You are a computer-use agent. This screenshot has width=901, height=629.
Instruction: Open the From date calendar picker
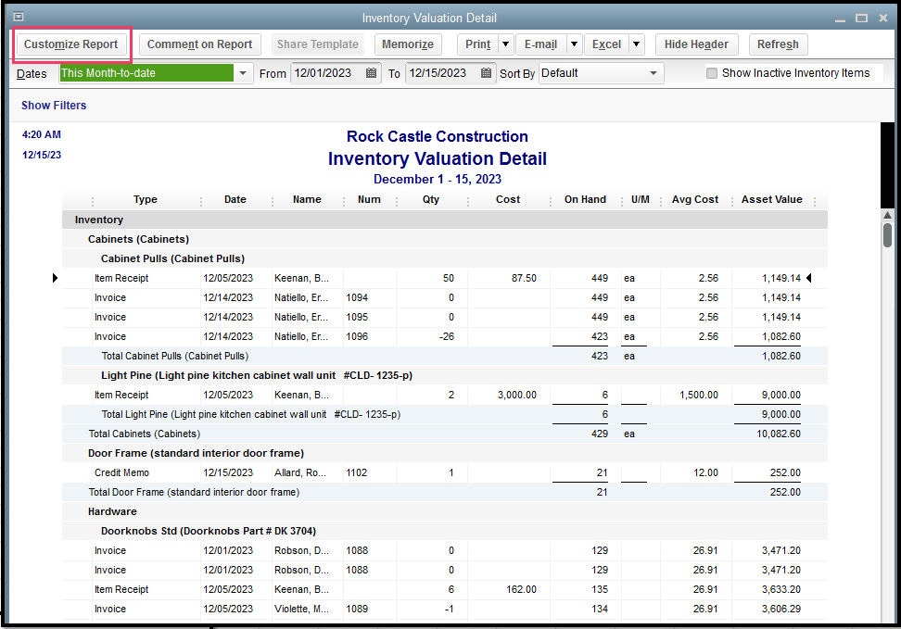[372, 73]
